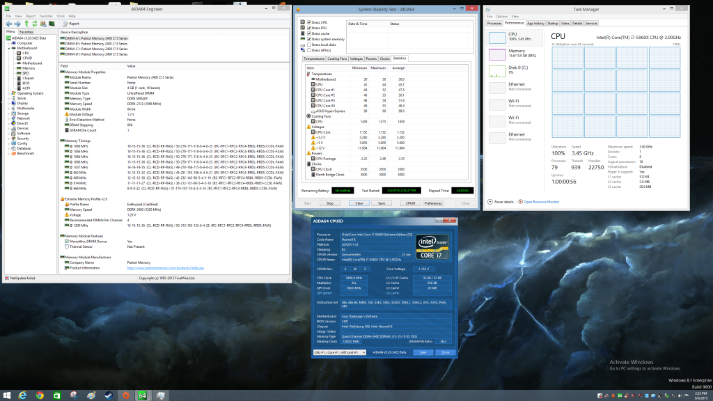Switch to AIDA64 taskbar icon
713x401 pixels.
click(x=142, y=395)
